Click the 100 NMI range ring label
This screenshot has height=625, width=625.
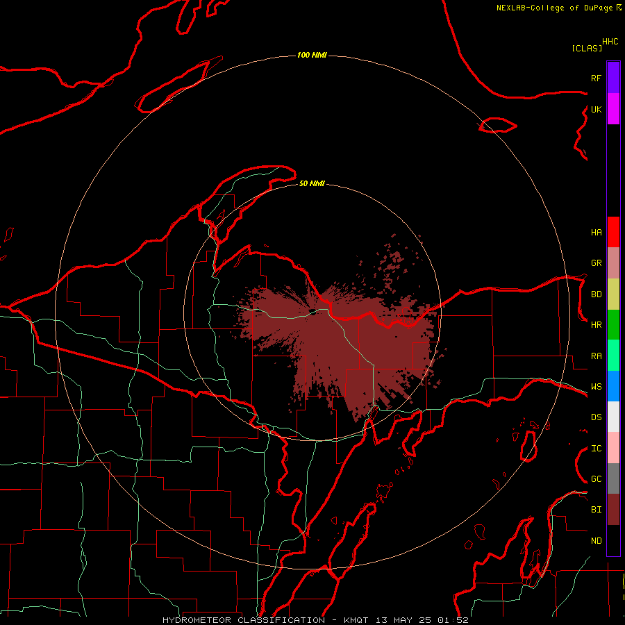click(x=312, y=55)
